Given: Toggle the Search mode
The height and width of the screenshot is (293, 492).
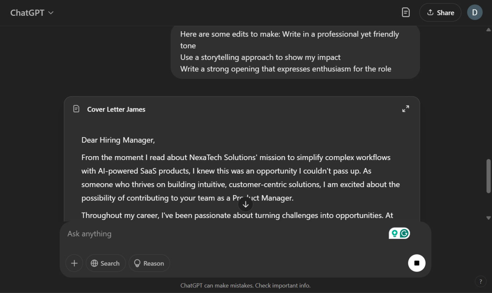Looking at the screenshot, I should tap(105, 263).
